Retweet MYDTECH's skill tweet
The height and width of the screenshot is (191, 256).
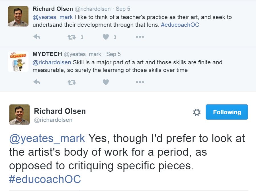(71, 82)
